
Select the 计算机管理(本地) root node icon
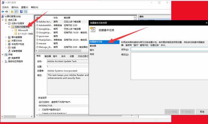[3, 17]
